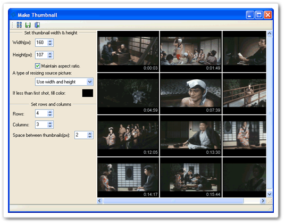This screenshot has height=224, width=285.
Task: Select the thumbnail stamped 0:00:03
Action: [x=128, y=52]
